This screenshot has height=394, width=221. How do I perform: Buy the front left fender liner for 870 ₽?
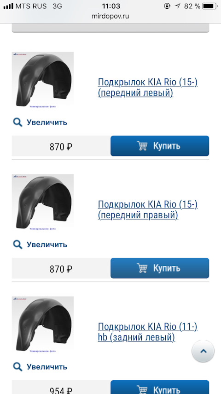(160, 146)
